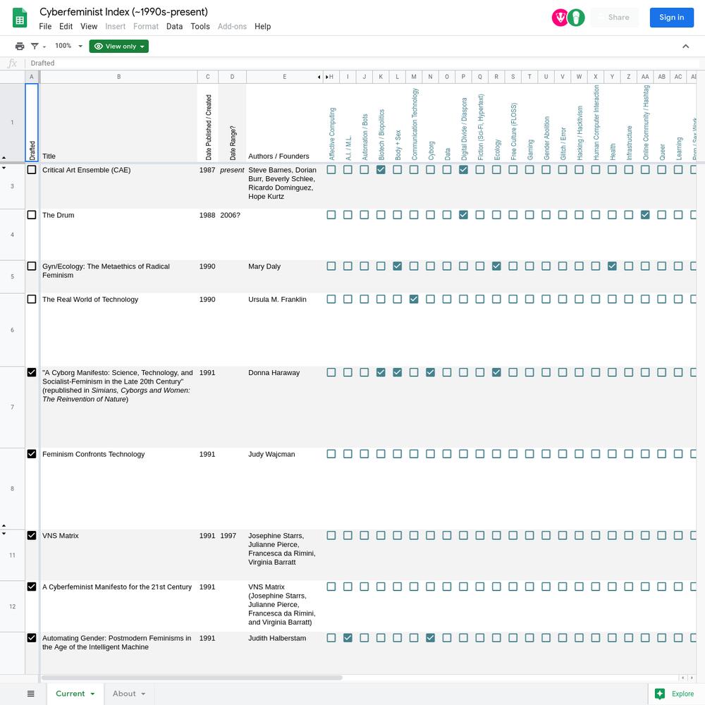The image size is (705, 705).
Task: Expand hidden rows arrow above row 3
Action: (4, 168)
